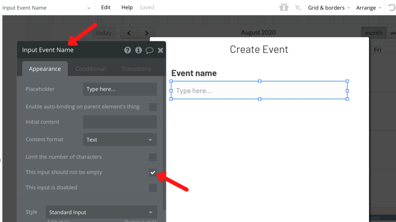
Task: Click the cursor pointer icon in top bar
Action: [298, 7]
